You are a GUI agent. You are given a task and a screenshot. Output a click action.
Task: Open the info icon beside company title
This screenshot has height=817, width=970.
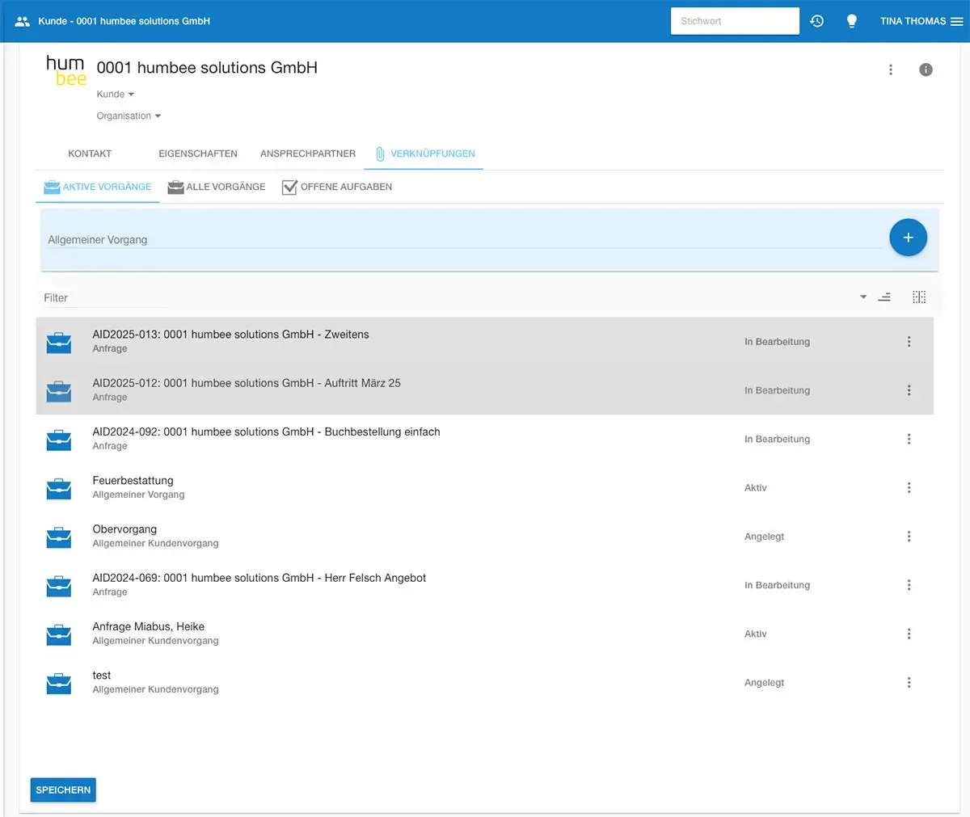pos(926,69)
